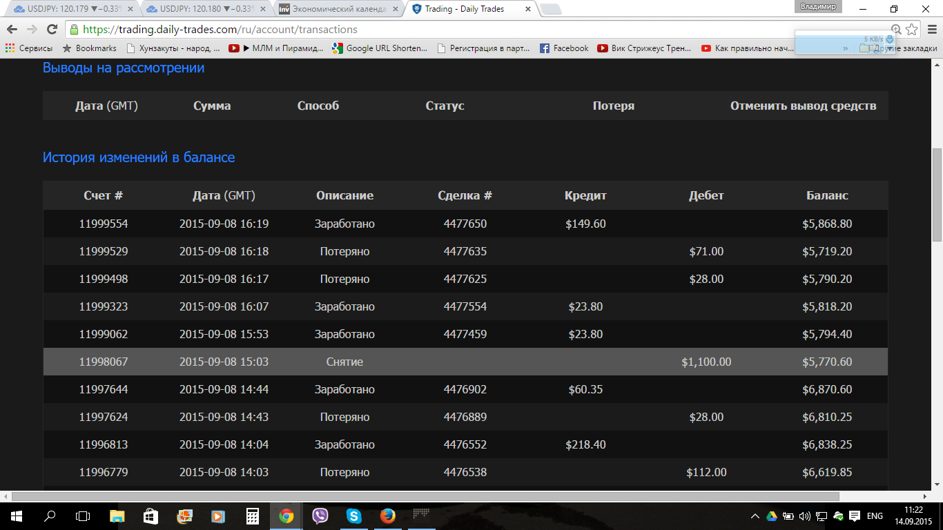Viewport: 943px width, 530px height.
Task: Click the zoom magnifier icon in address bar
Action: point(896,30)
